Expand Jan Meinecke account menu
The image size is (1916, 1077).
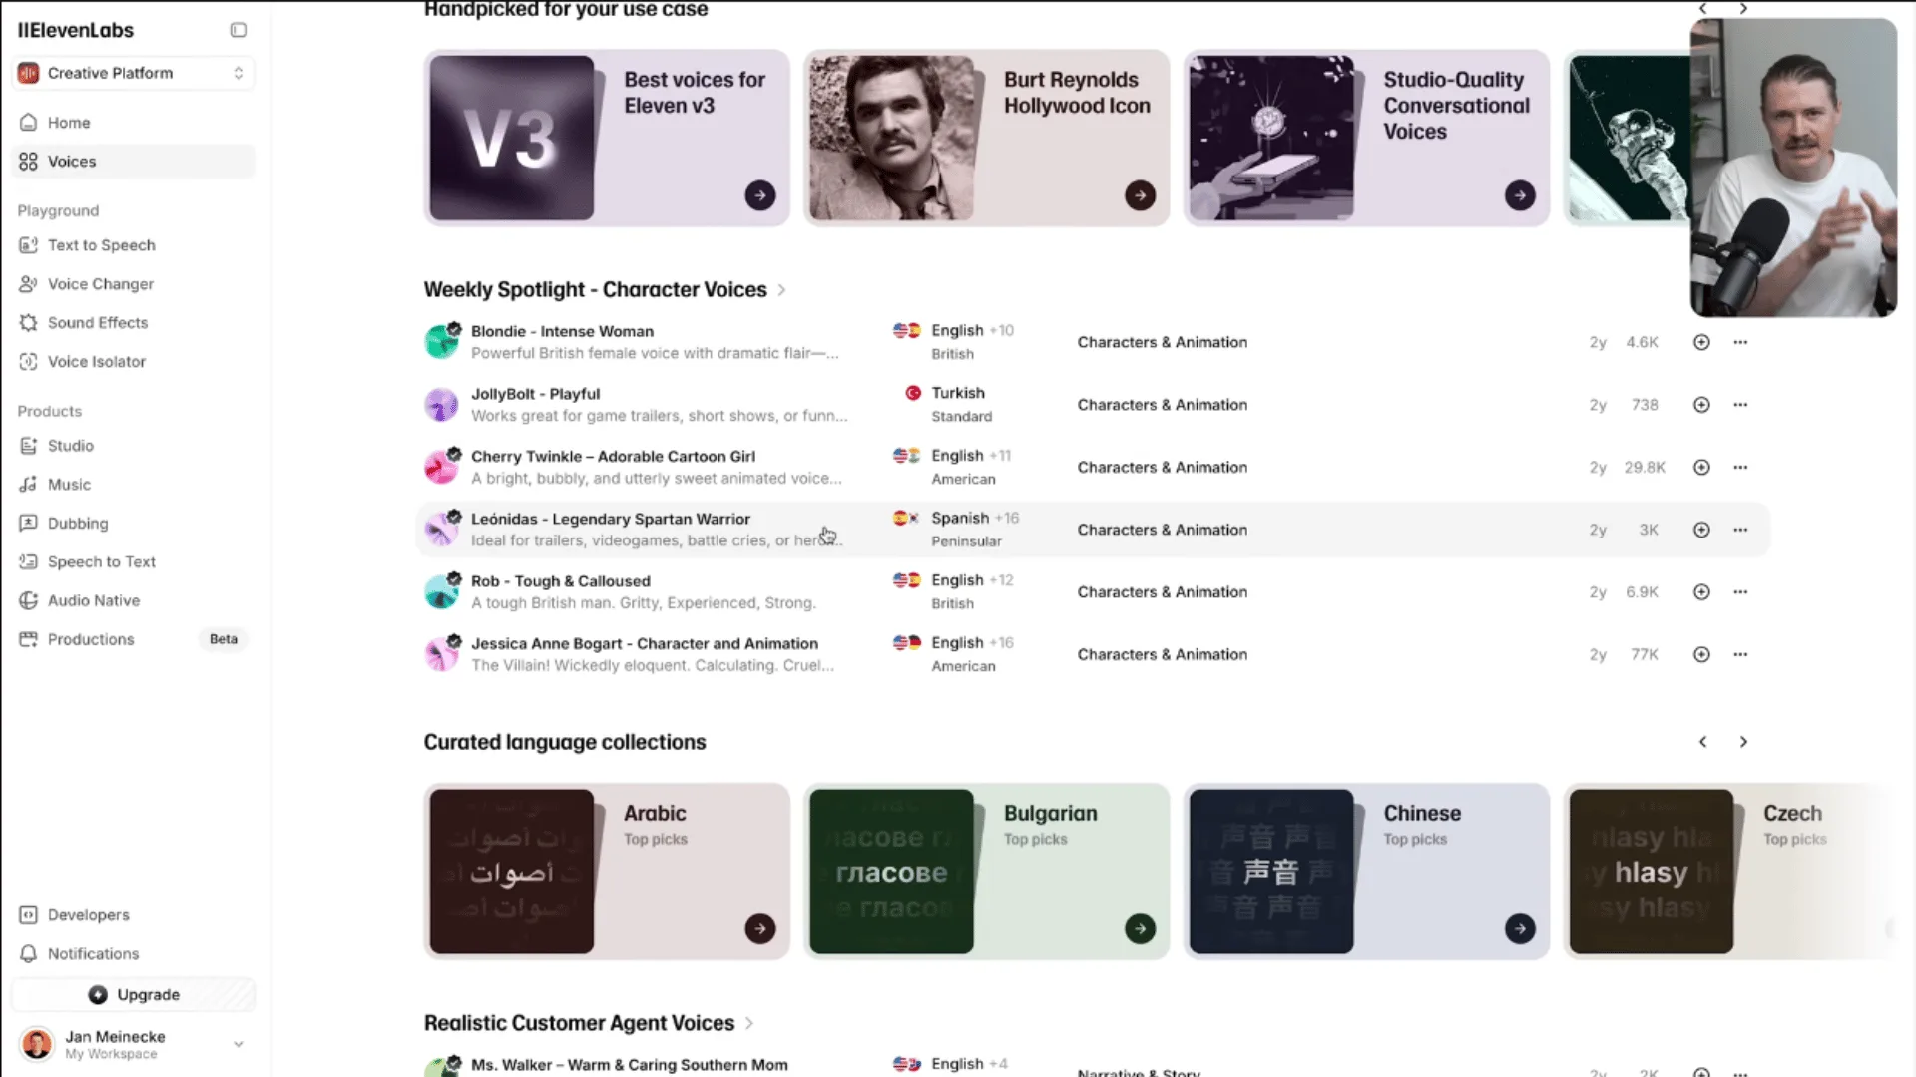pyautogui.click(x=239, y=1044)
